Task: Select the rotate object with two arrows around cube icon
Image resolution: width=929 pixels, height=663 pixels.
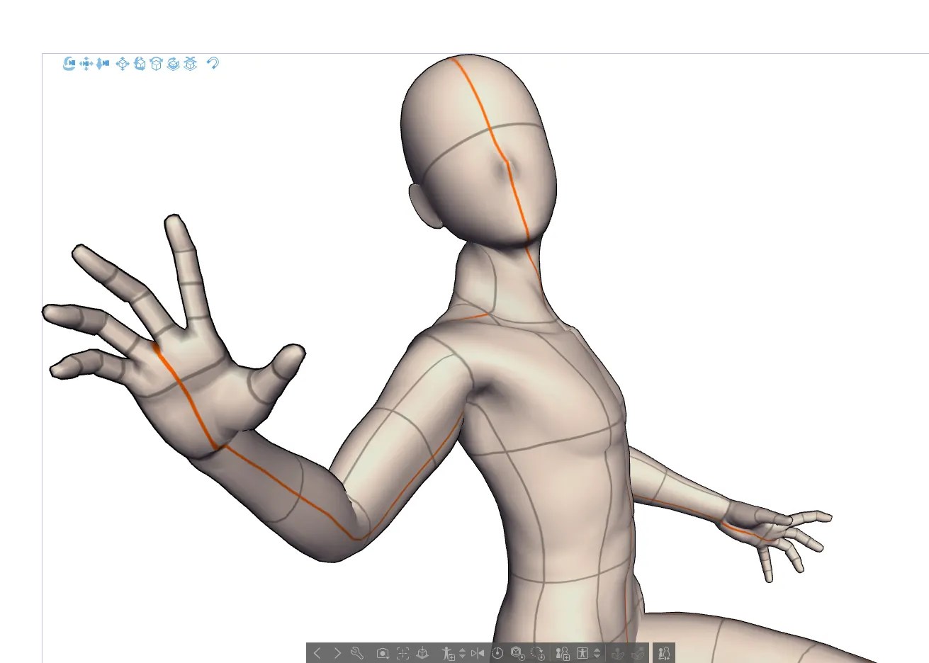Action: (x=140, y=64)
